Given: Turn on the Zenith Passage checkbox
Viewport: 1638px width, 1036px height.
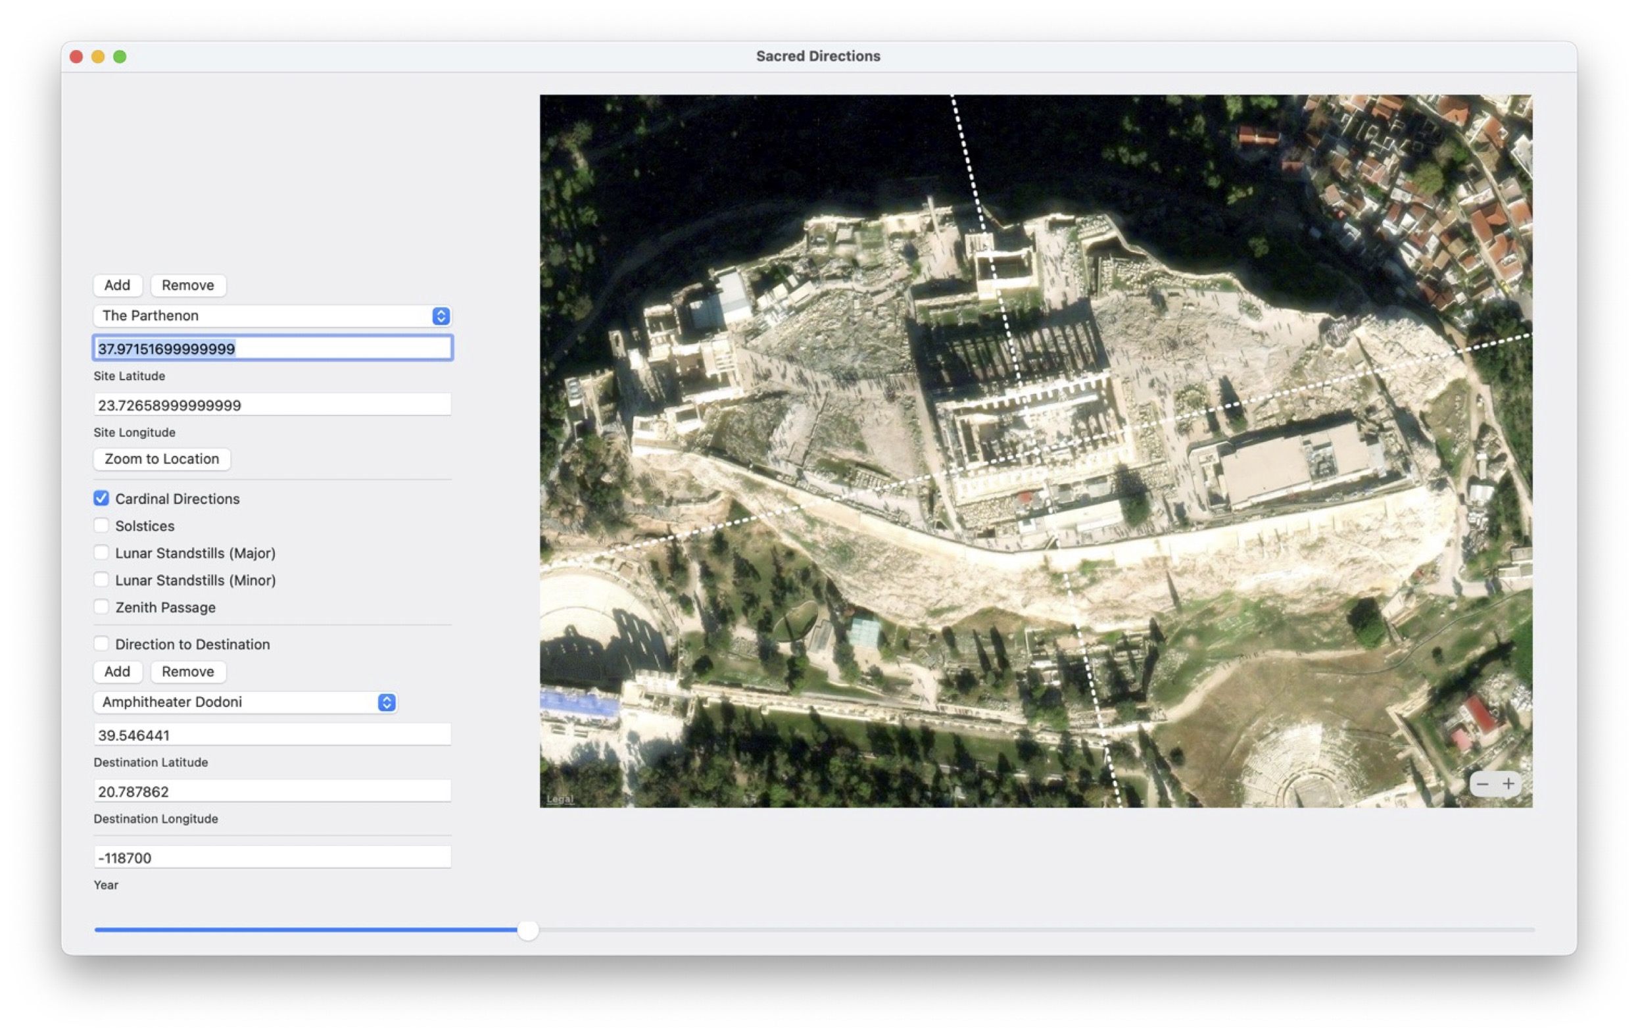Looking at the screenshot, I should tap(101, 607).
